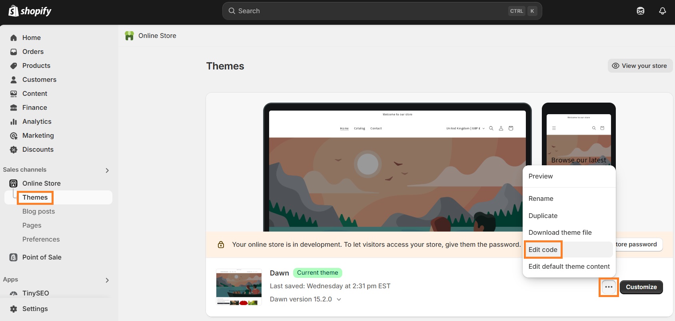The image size is (675, 321).
Task: Click the Marketing target icon
Action: (14, 135)
